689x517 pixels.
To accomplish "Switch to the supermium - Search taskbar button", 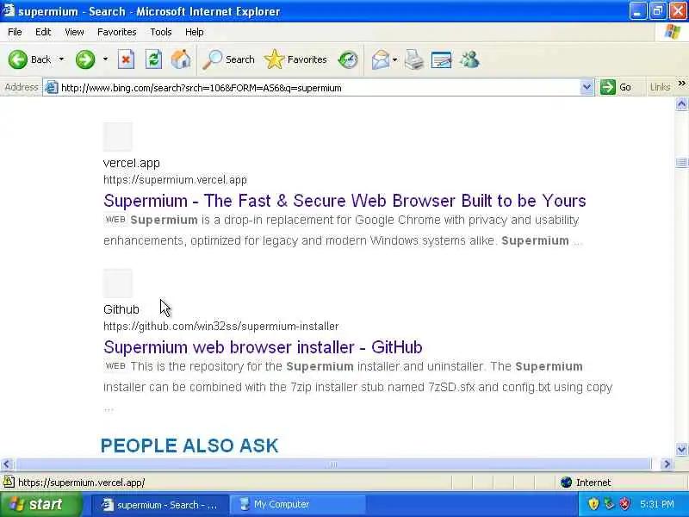I will point(160,505).
